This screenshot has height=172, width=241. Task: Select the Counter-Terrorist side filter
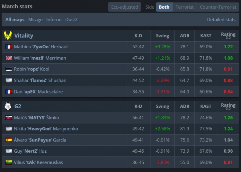pyautogui.click(x=218, y=7)
